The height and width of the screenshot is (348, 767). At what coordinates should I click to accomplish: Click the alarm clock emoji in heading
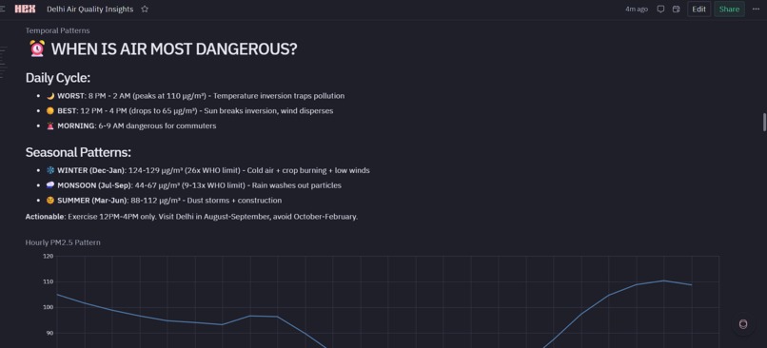coord(37,48)
